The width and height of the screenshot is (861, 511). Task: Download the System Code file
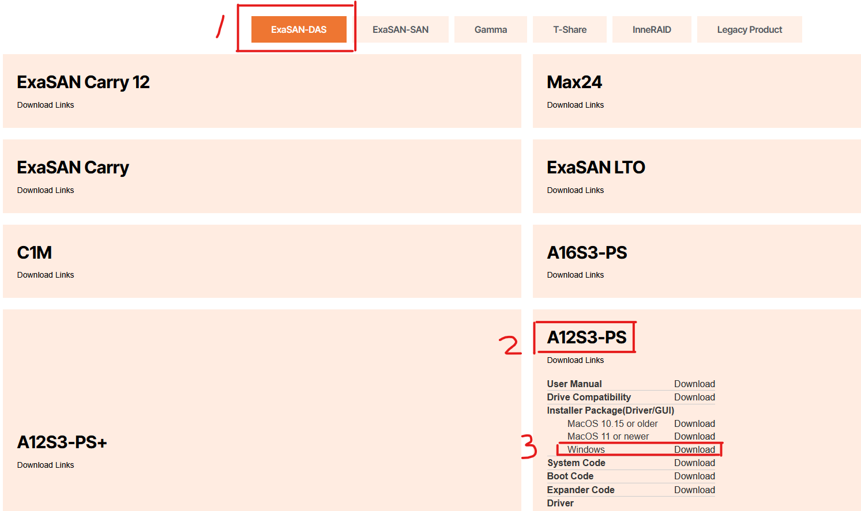click(x=694, y=463)
